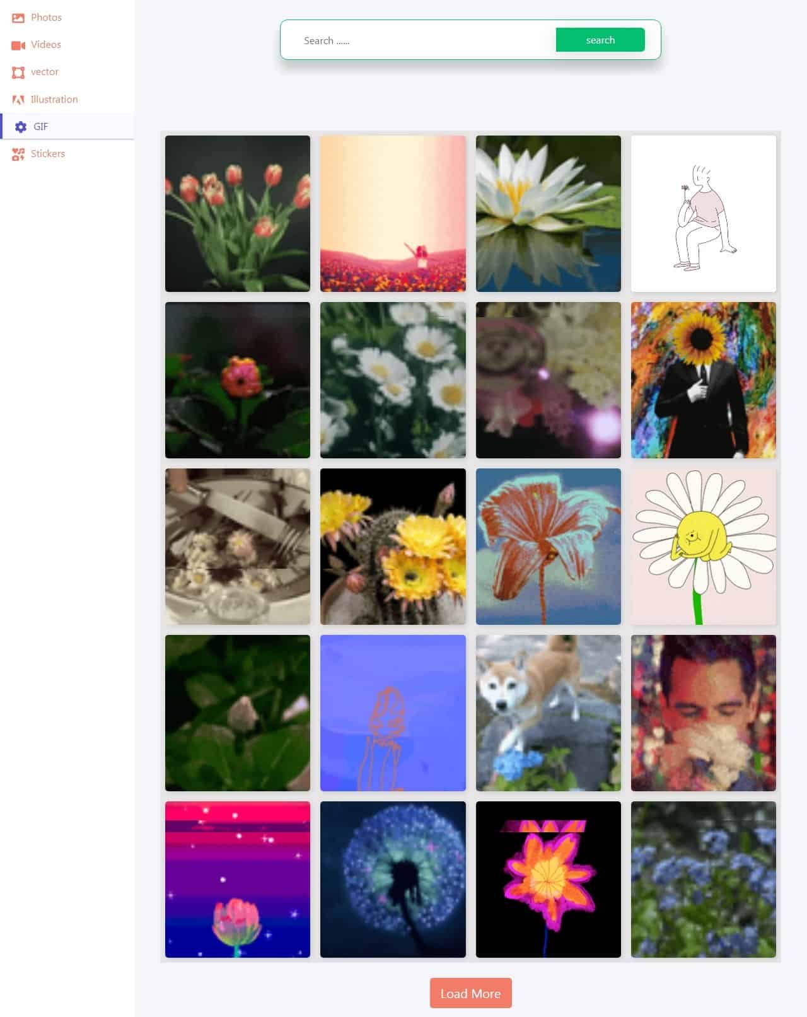Load more GIF results
807x1017 pixels.
(470, 993)
